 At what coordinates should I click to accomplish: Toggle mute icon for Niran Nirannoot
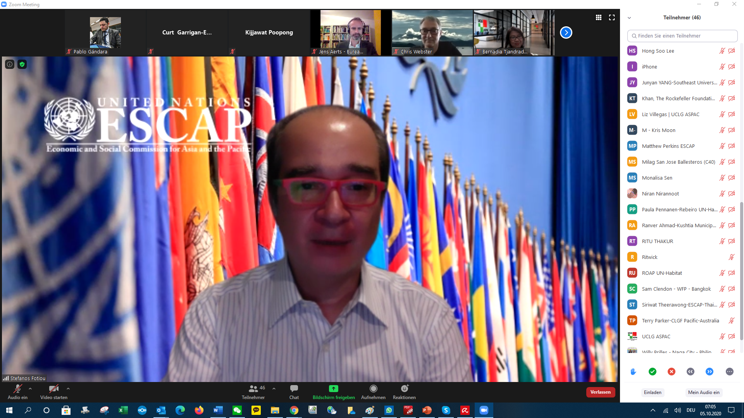coord(722,194)
